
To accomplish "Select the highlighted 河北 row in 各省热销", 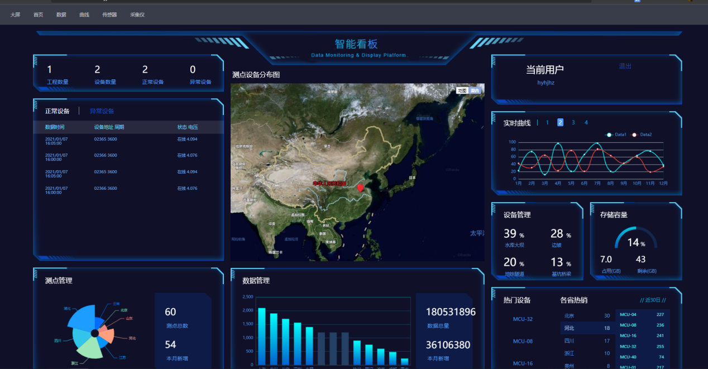I will coord(585,328).
